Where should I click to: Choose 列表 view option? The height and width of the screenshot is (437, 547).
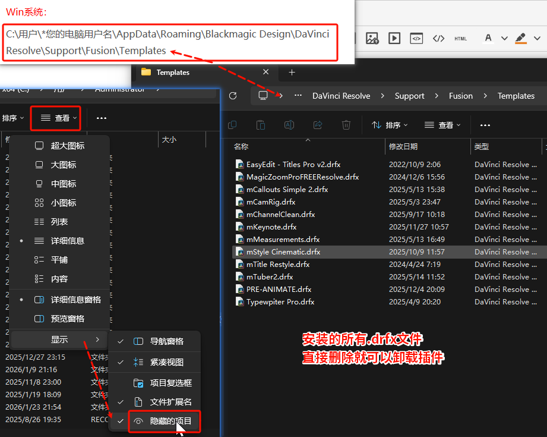pos(59,222)
